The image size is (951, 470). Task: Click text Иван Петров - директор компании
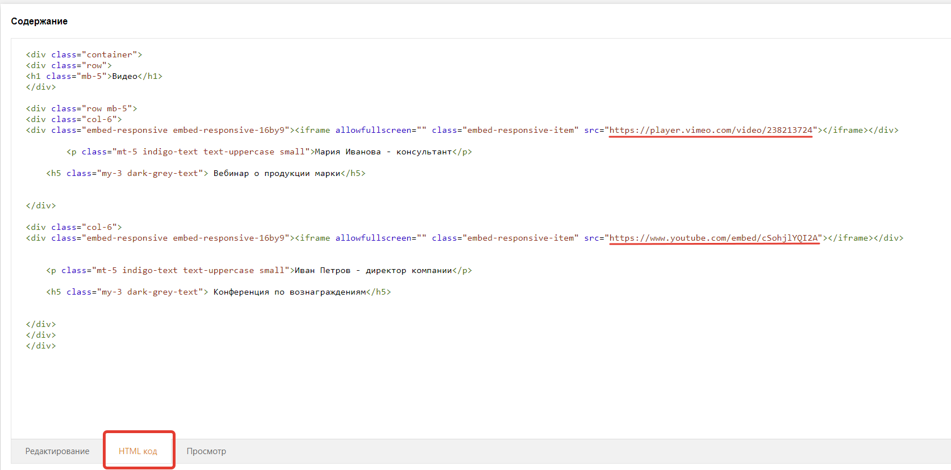[x=373, y=270]
